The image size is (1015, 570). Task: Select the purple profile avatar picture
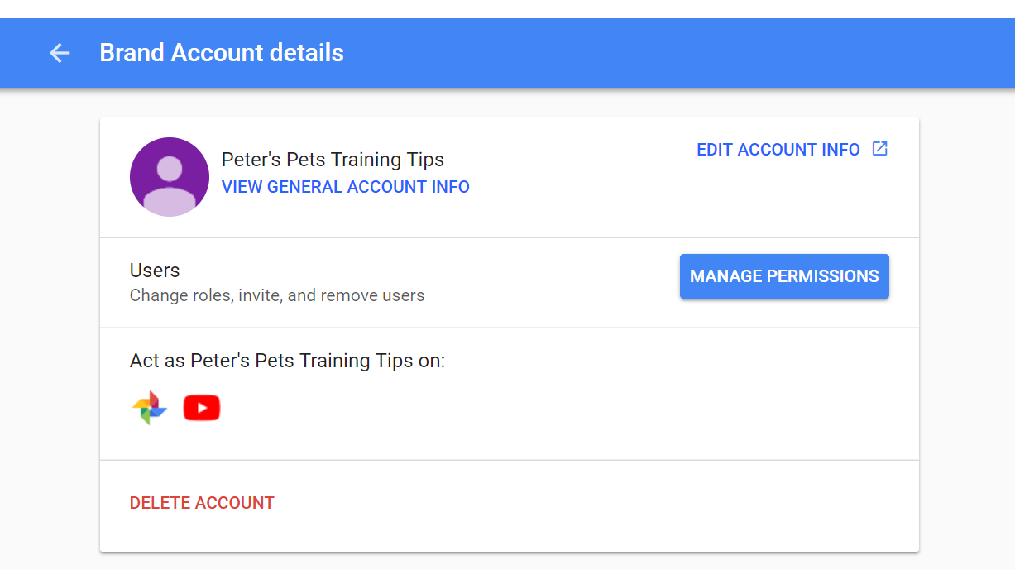tap(169, 176)
